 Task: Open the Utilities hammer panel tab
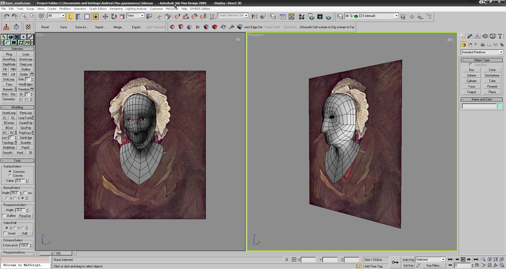[x=501, y=36]
